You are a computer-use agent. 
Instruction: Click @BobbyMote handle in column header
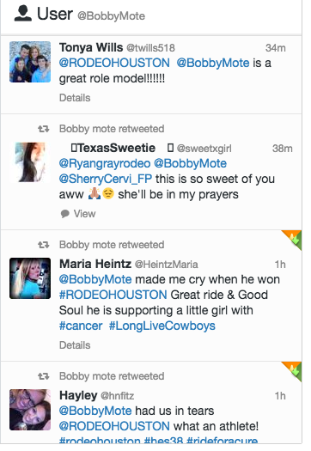(111, 16)
